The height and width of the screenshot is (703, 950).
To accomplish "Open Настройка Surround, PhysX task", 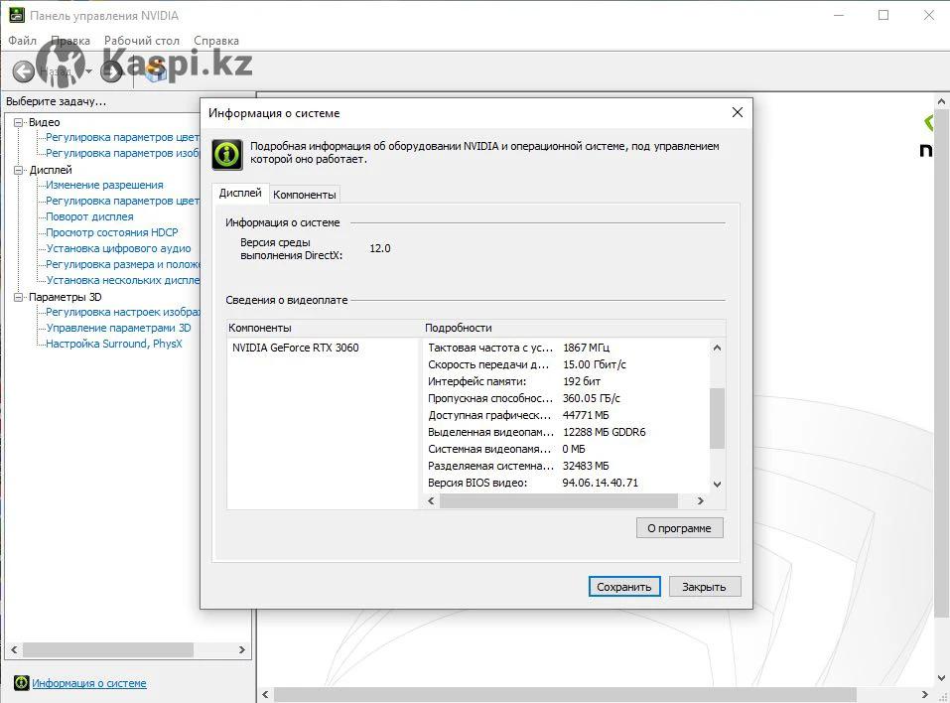I will click(x=114, y=344).
